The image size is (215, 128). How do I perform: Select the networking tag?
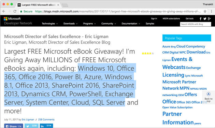170,95
